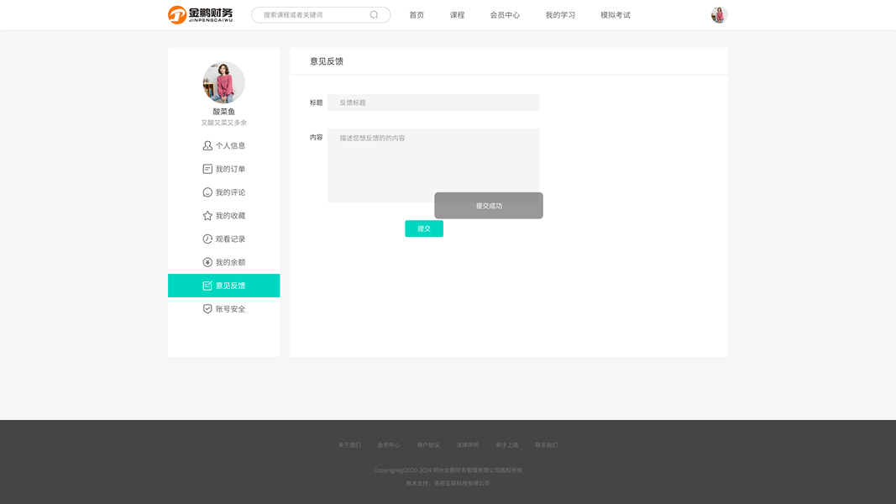Click the 我的收藏 star icon
Screen dimensions: 896x504
[207, 215]
